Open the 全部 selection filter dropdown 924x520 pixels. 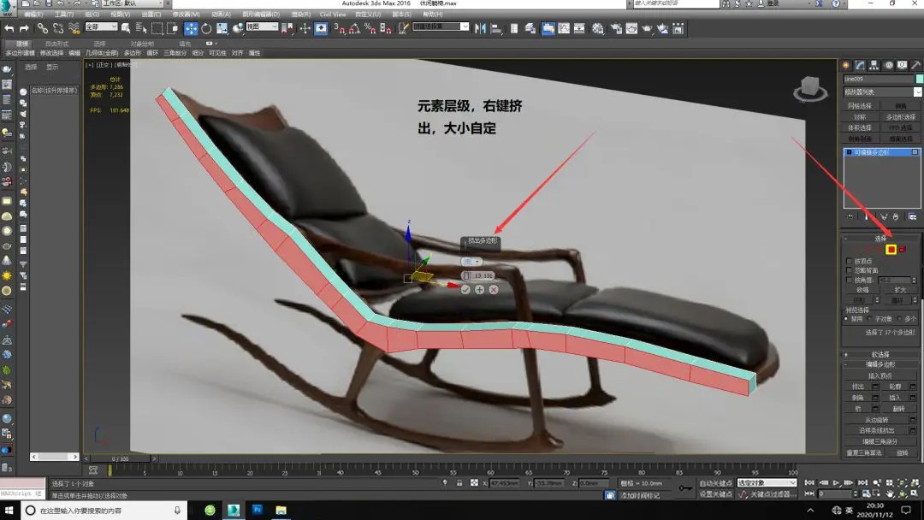coord(101,27)
